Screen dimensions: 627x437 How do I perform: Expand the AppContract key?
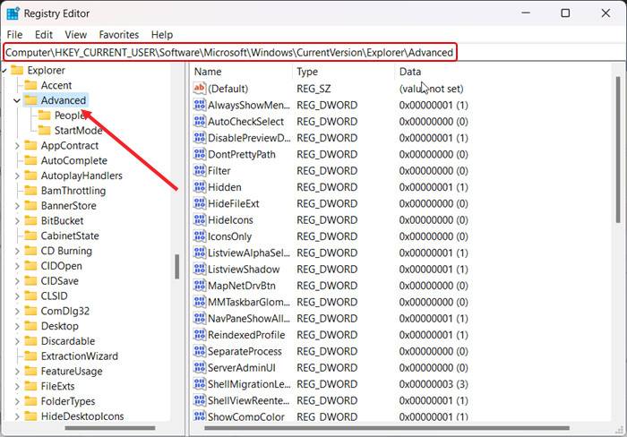17,145
